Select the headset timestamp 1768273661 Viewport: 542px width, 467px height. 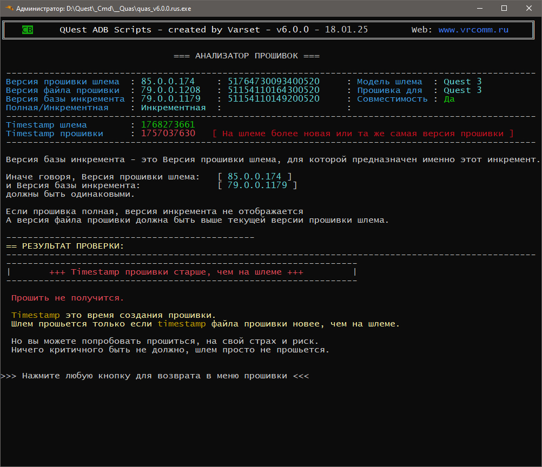coord(168,125)
